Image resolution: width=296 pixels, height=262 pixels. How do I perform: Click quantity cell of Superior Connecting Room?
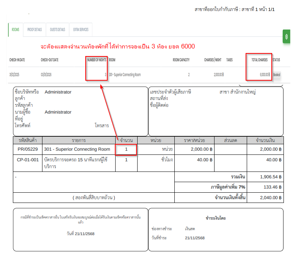pyautogui.click(x=126, y=149)
